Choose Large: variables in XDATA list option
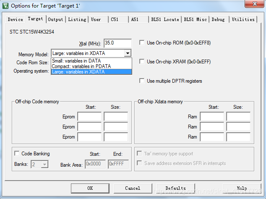 tap(91, 72)
